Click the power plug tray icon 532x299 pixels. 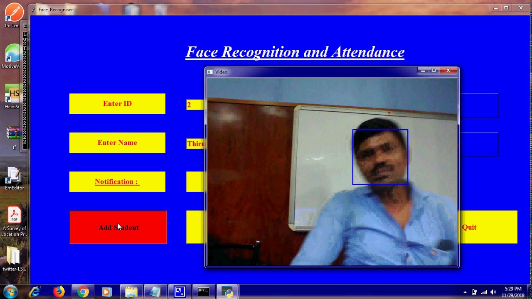click(x=474, y=292)
